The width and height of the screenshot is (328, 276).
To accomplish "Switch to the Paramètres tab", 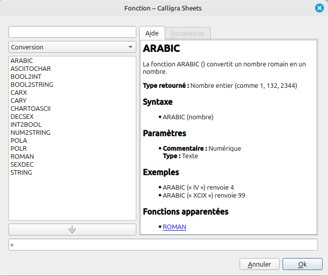I will [x=188, y=33].
